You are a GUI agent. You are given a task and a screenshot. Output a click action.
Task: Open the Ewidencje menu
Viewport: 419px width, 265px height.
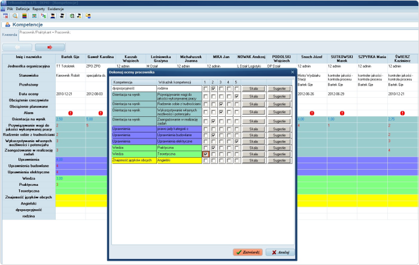coord(56,9)
